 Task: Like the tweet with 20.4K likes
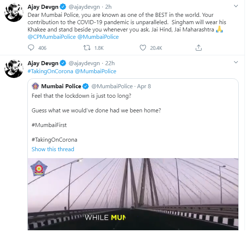pos(143,48)
